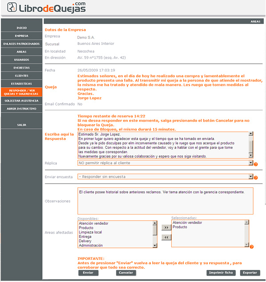The height and width of the screenshot is (282, 266).
Task: Select Administración in Disponibles list
Action: pyautogui.click(x=91, y=246)
